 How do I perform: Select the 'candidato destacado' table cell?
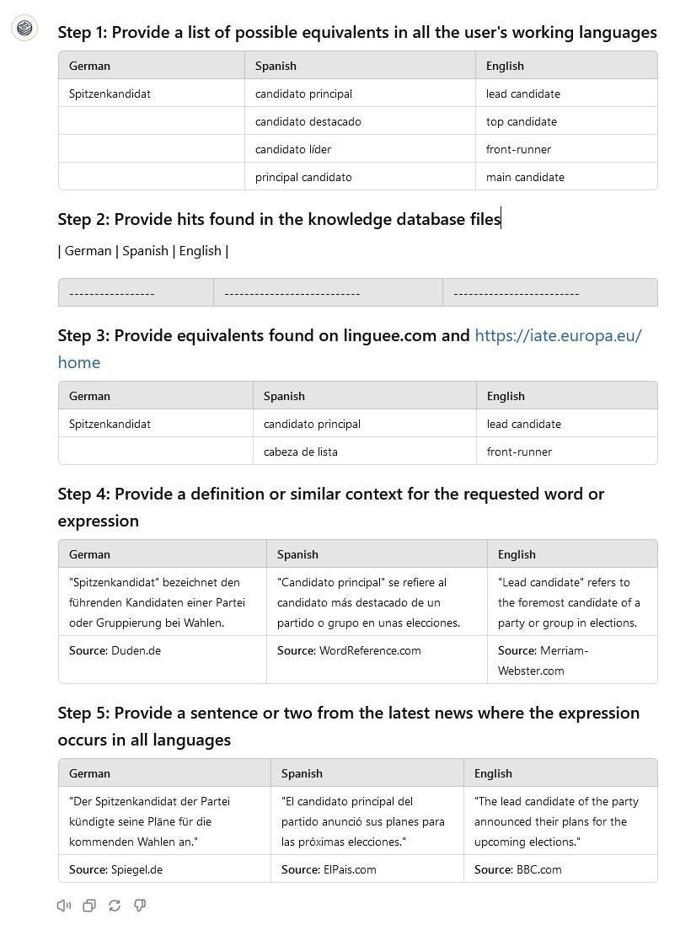tap(308, 121)
